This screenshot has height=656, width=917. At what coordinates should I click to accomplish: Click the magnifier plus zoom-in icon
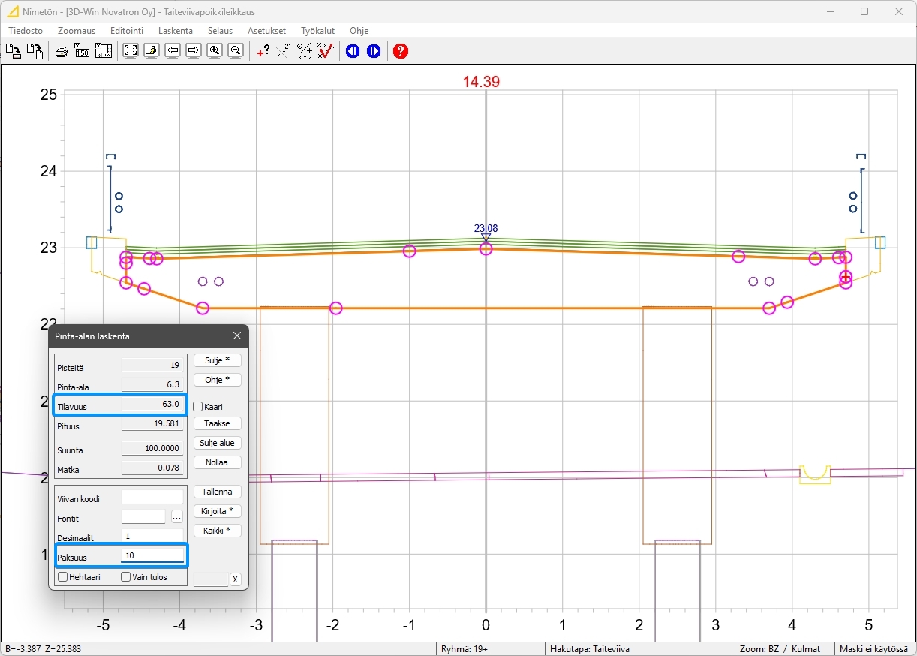(x=215, y=51)
